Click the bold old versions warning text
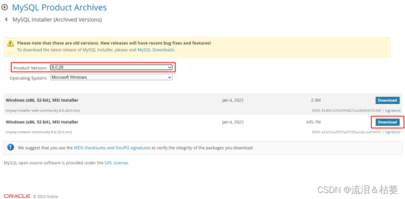The width and height of the screenshot is (405, 199). (x=114, y=43)
